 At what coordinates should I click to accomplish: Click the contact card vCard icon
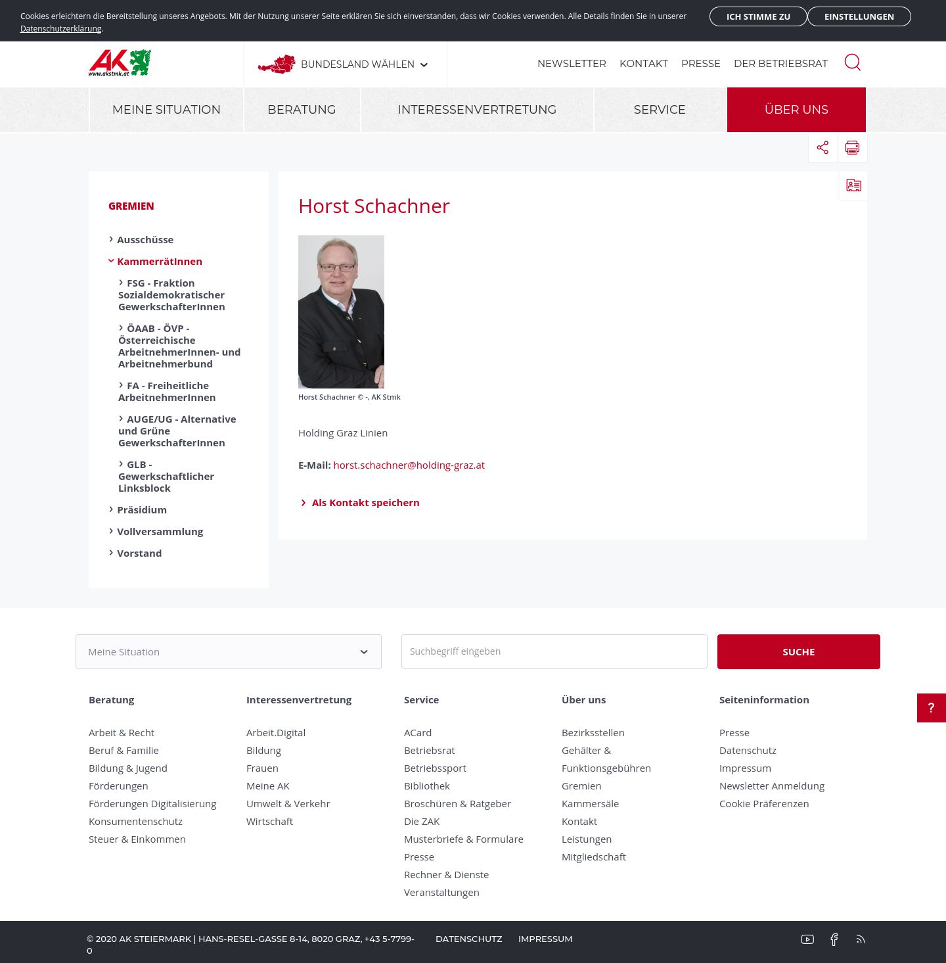coord(853,185)
